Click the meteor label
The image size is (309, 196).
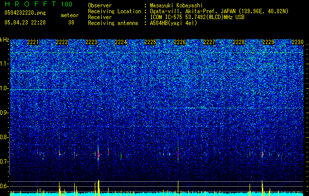click(70, 15)
